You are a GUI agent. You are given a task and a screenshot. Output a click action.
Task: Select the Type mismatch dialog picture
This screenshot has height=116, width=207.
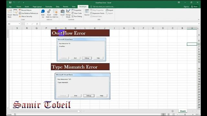[x=82, y=86]
